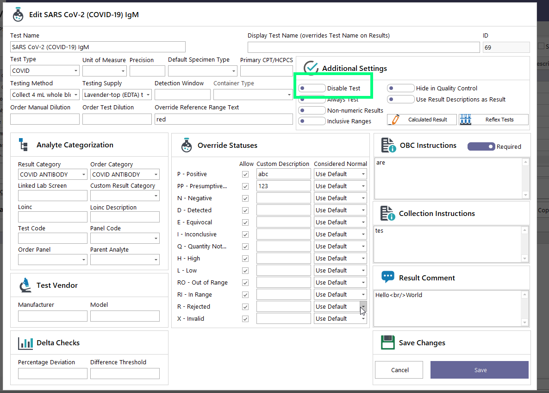This screenshot has width=549, height=393.
Task: Click the Precision input field
Action: coord(147,71)
